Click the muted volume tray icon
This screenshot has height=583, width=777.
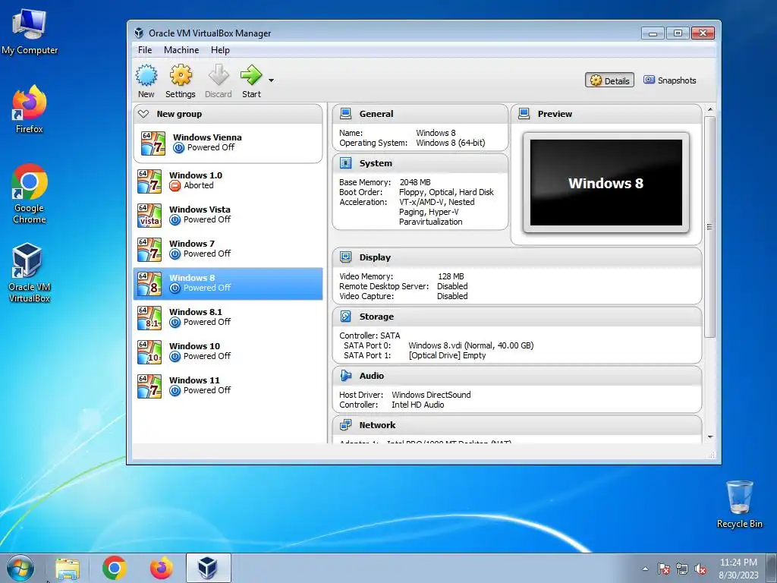(x=700, y=569)
